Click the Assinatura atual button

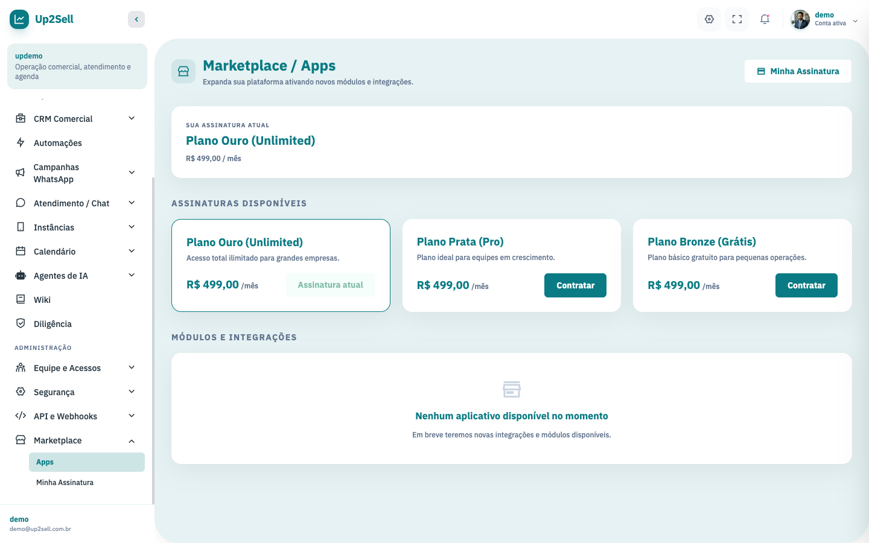[331, 285]
